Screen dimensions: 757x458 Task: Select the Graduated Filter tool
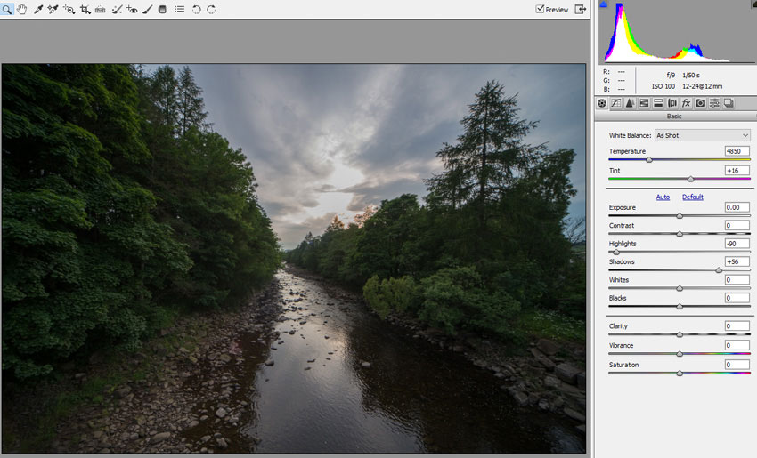[x=162, y=9]
